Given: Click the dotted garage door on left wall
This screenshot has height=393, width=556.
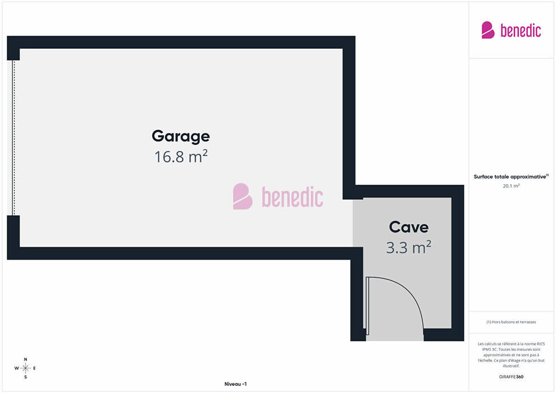Looking at the screenshot, I should (x=14, y=138).
